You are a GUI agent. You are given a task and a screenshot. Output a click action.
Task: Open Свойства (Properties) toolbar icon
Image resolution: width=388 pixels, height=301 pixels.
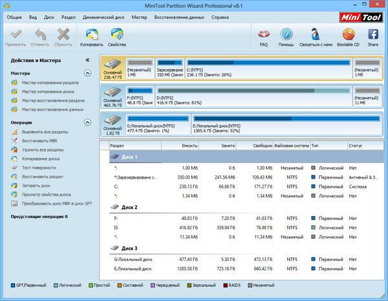tap(117, 34)
